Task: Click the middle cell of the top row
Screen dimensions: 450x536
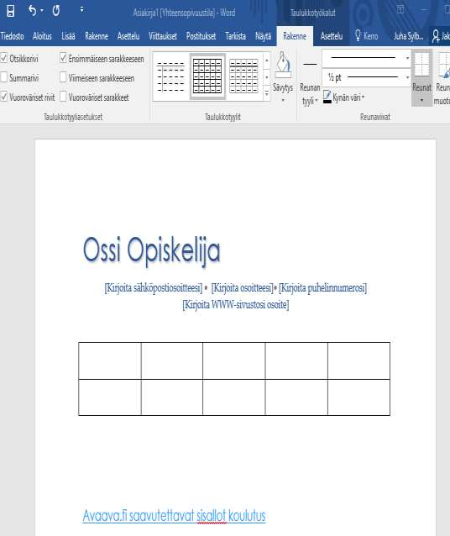Action: [x=233, y=360]
